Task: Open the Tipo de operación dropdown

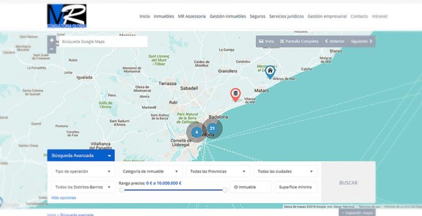Action: click(83, 171)
